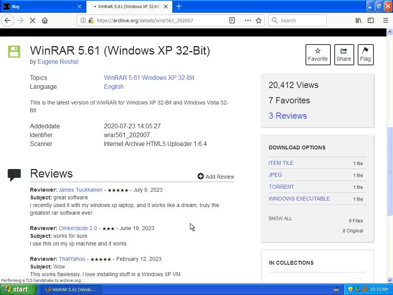Image resolution: width=393 pixels, height=295 pixels.
Task: Click the lock warning icon in the address bar
Action: coord(91,20)
